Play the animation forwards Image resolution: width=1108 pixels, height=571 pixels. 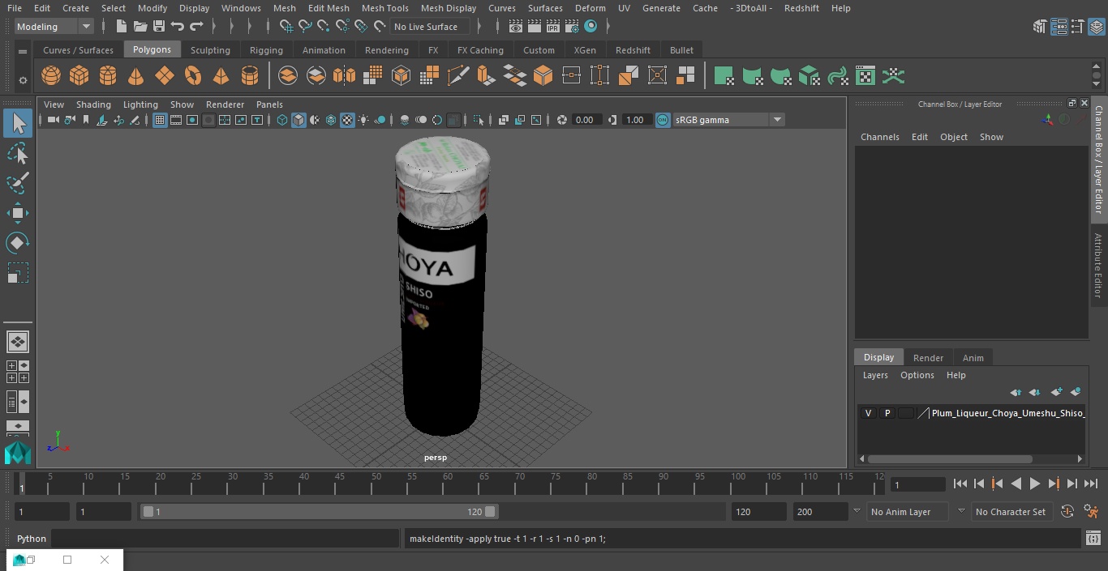point(1035,484)
